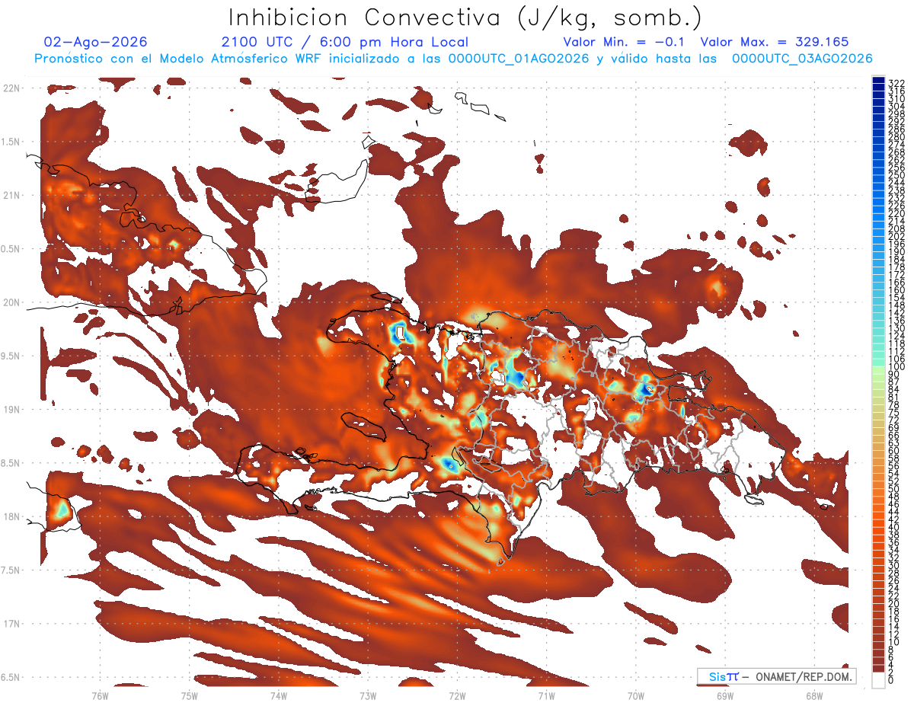
Task: Click the '178' colorbar value
Action: [896, 267]
